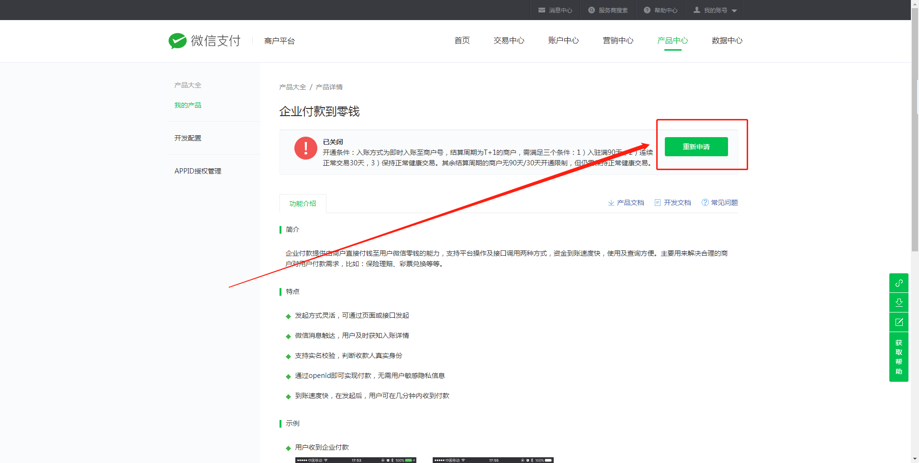Viewport: 919px width, 463px height.
Task: Select 产品大全 in the left sidebar
Action: (188, 85)
